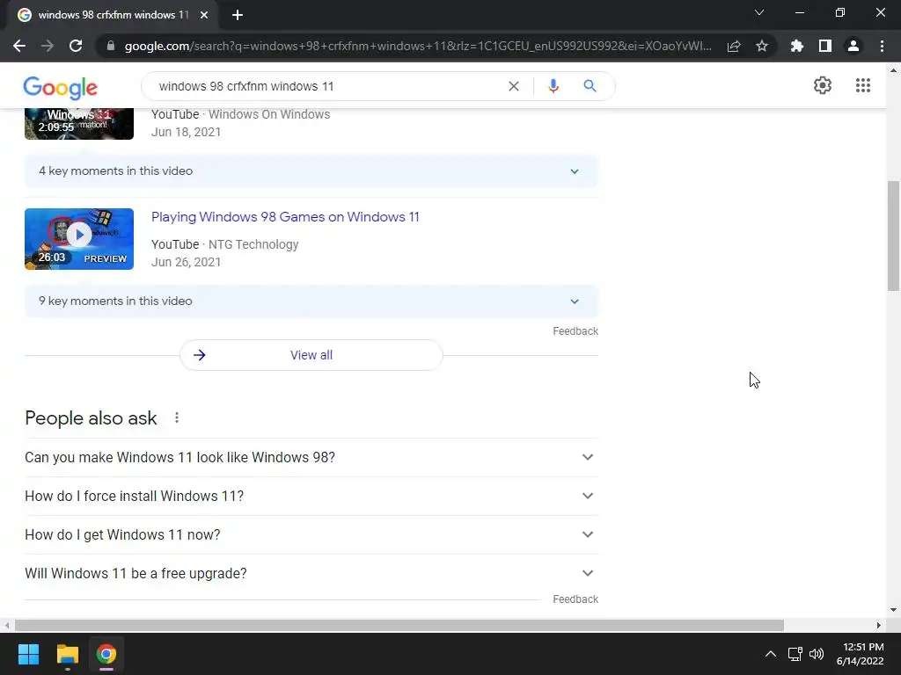The width and height of the screenshot is (901, 675).
Task: Click the scroll up arrow of vertical scrollbar
Action: [x=893, y=70]
